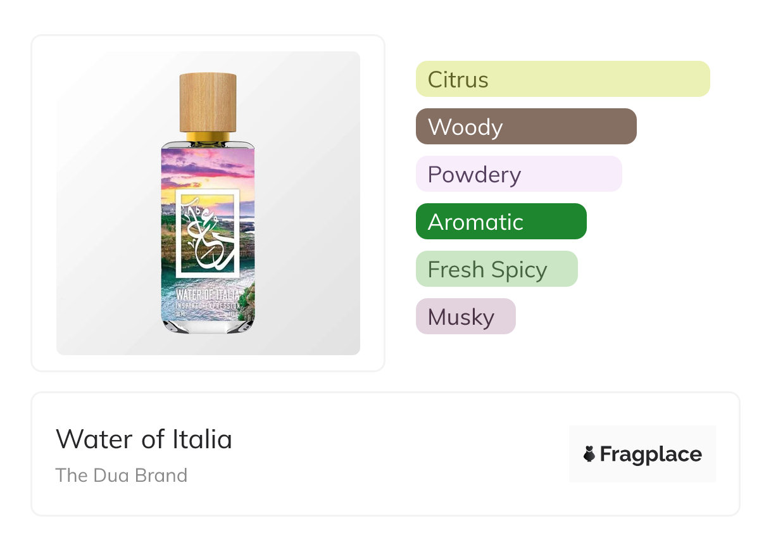Select the Musky accord bar

pos(465,317)
